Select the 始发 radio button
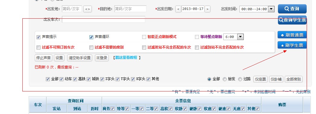 click(225, 79)
